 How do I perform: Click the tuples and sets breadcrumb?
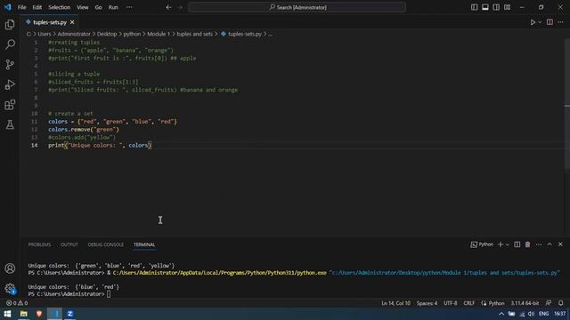coord(194,34)
